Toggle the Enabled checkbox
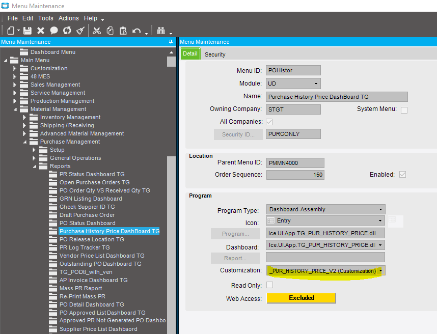Image resolution: width=437 pixels, height=334 pixels. pos(403,175)
